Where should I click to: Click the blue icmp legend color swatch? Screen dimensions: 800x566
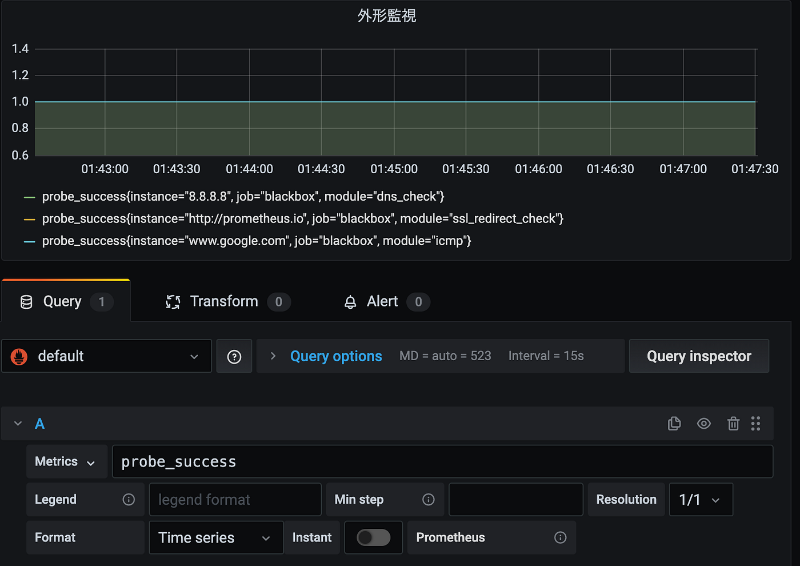click(30, 241)
